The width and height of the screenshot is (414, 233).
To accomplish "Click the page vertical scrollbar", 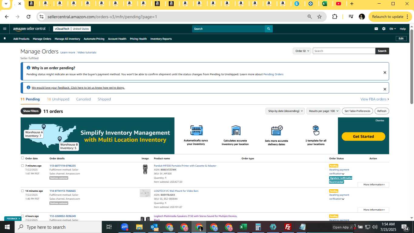I will (x=412, y=66).
